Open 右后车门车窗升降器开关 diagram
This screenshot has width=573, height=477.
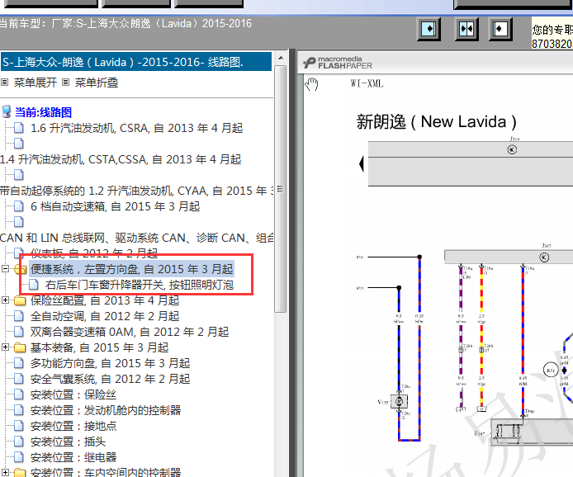(140, 285)
